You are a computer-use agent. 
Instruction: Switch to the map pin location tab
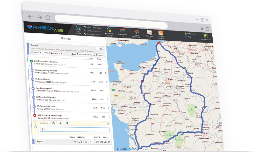67,123
